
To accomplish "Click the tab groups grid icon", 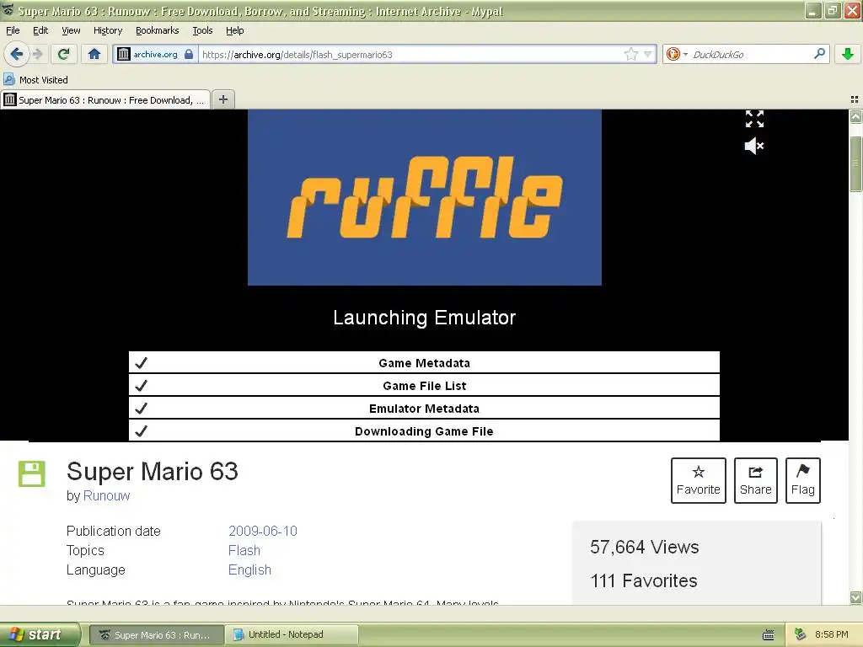I will coord(855,99).
